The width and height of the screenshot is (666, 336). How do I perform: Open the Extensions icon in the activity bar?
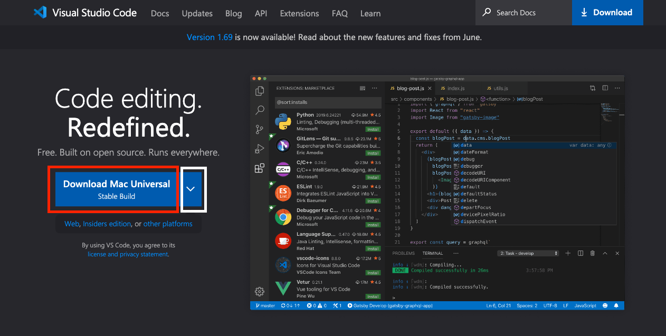259,168
